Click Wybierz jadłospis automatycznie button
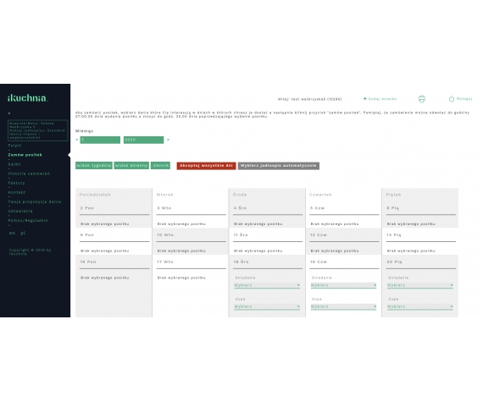Screen dimensions: 483x402 point(279,166)
